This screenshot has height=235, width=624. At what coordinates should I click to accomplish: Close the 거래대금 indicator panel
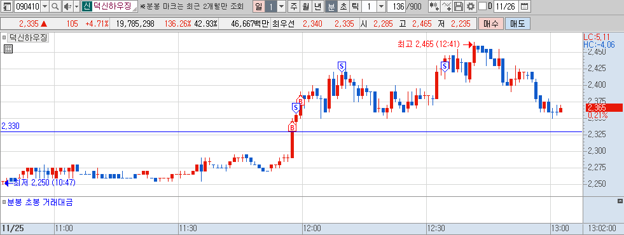point(620,201)
